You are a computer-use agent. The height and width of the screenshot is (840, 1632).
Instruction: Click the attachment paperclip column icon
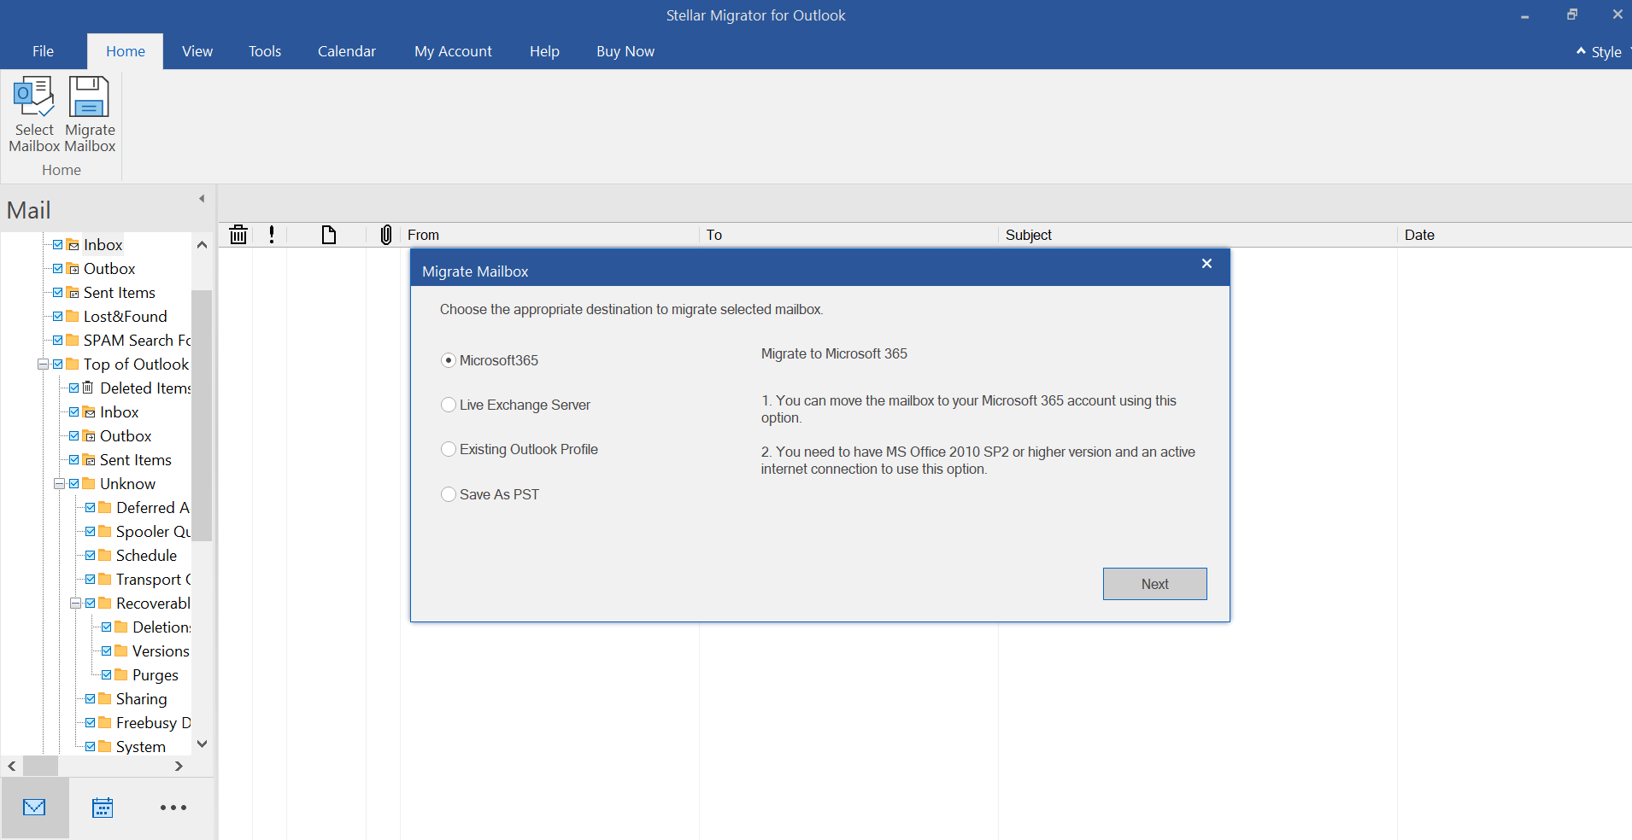(x=386, y=235)
